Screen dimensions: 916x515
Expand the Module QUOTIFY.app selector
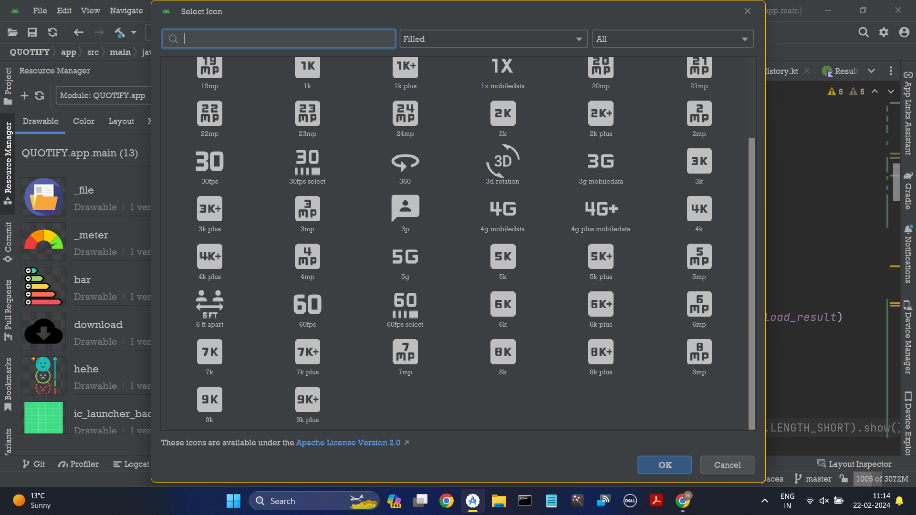[103, 95]
